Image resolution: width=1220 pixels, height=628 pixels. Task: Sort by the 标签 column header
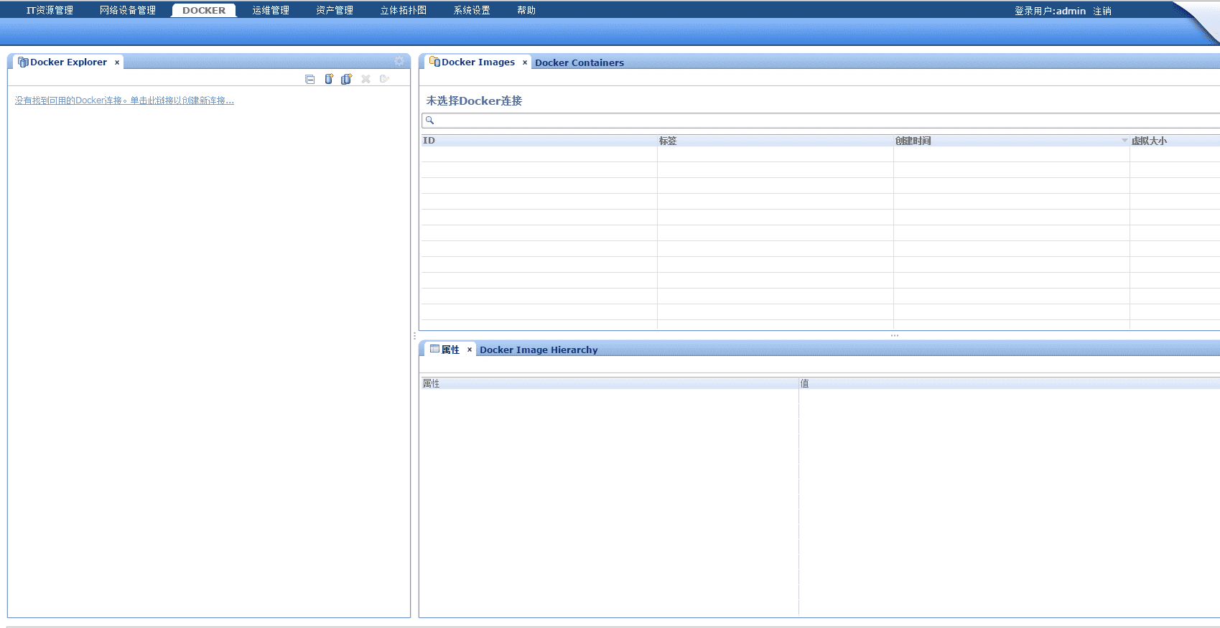(776, 141)
